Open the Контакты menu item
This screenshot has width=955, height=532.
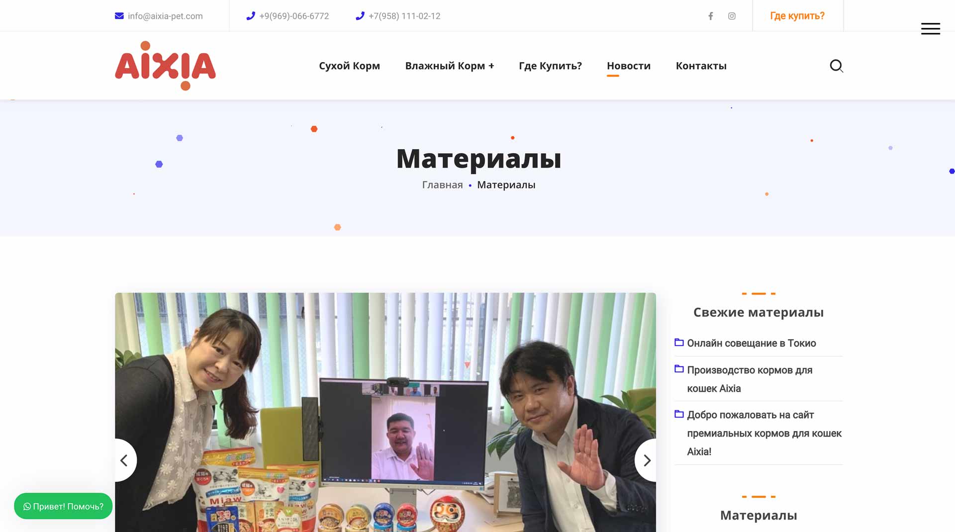point(701,65)
